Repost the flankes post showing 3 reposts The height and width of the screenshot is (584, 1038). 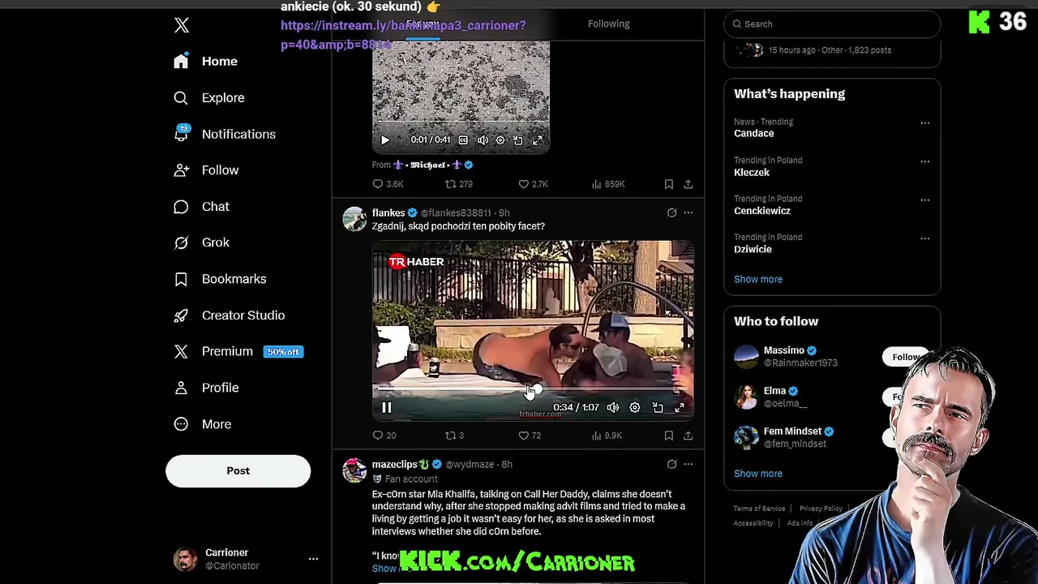click(x=455, y=436)
